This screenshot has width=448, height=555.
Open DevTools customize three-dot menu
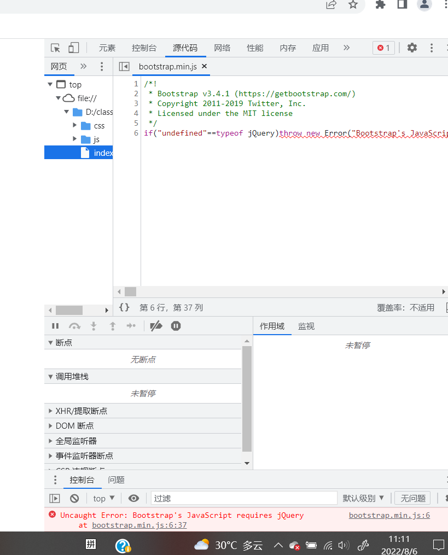(432, 48)
